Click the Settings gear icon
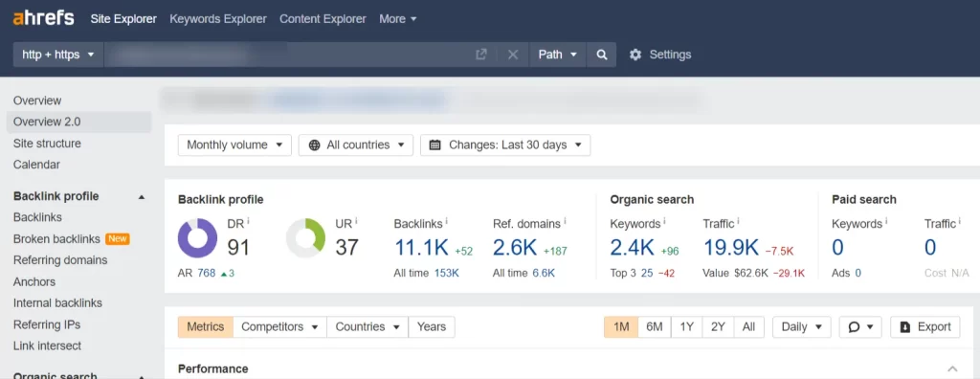This screenshot has width=980, height=379. pyautogui.click(x=635, y=55)
